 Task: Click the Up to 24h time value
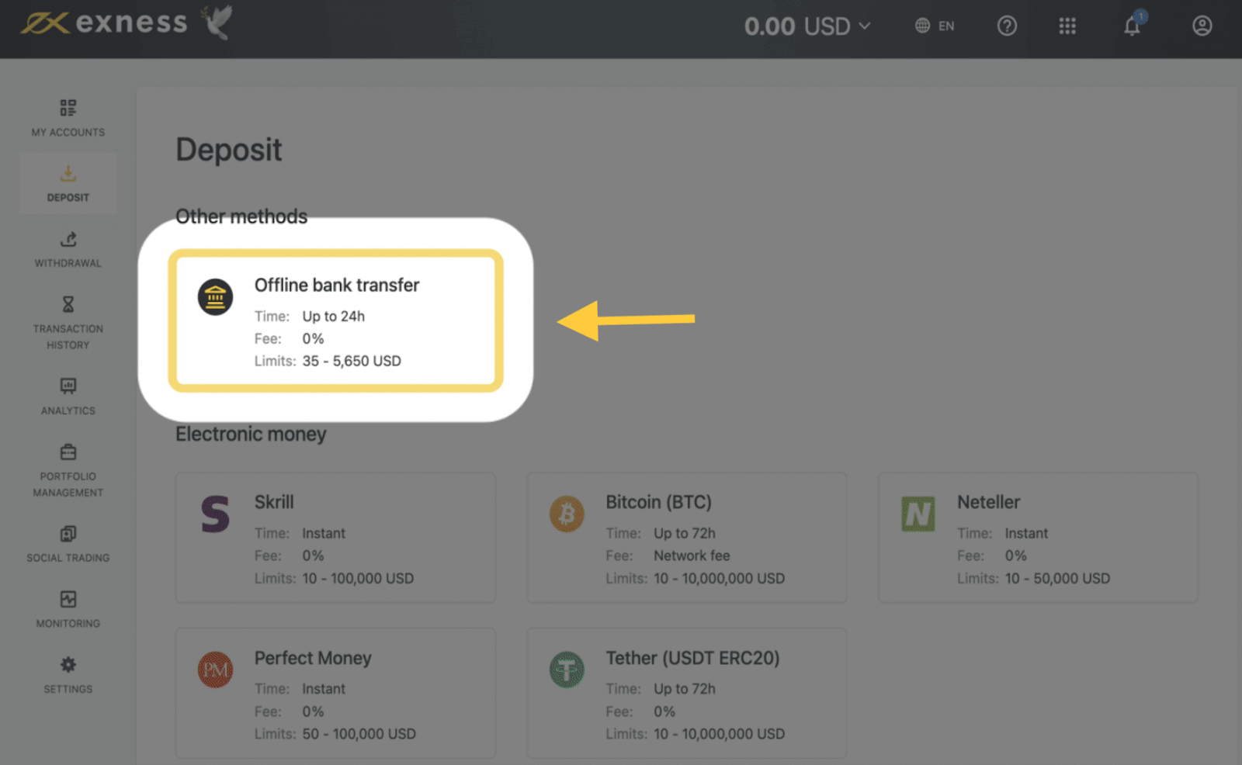[334, 317]
